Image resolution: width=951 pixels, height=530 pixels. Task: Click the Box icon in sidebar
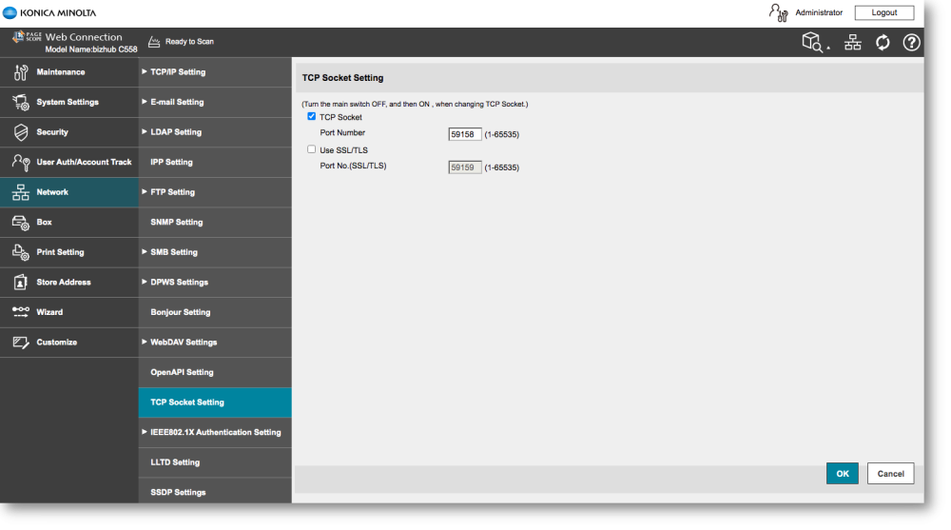coord(21,223)
